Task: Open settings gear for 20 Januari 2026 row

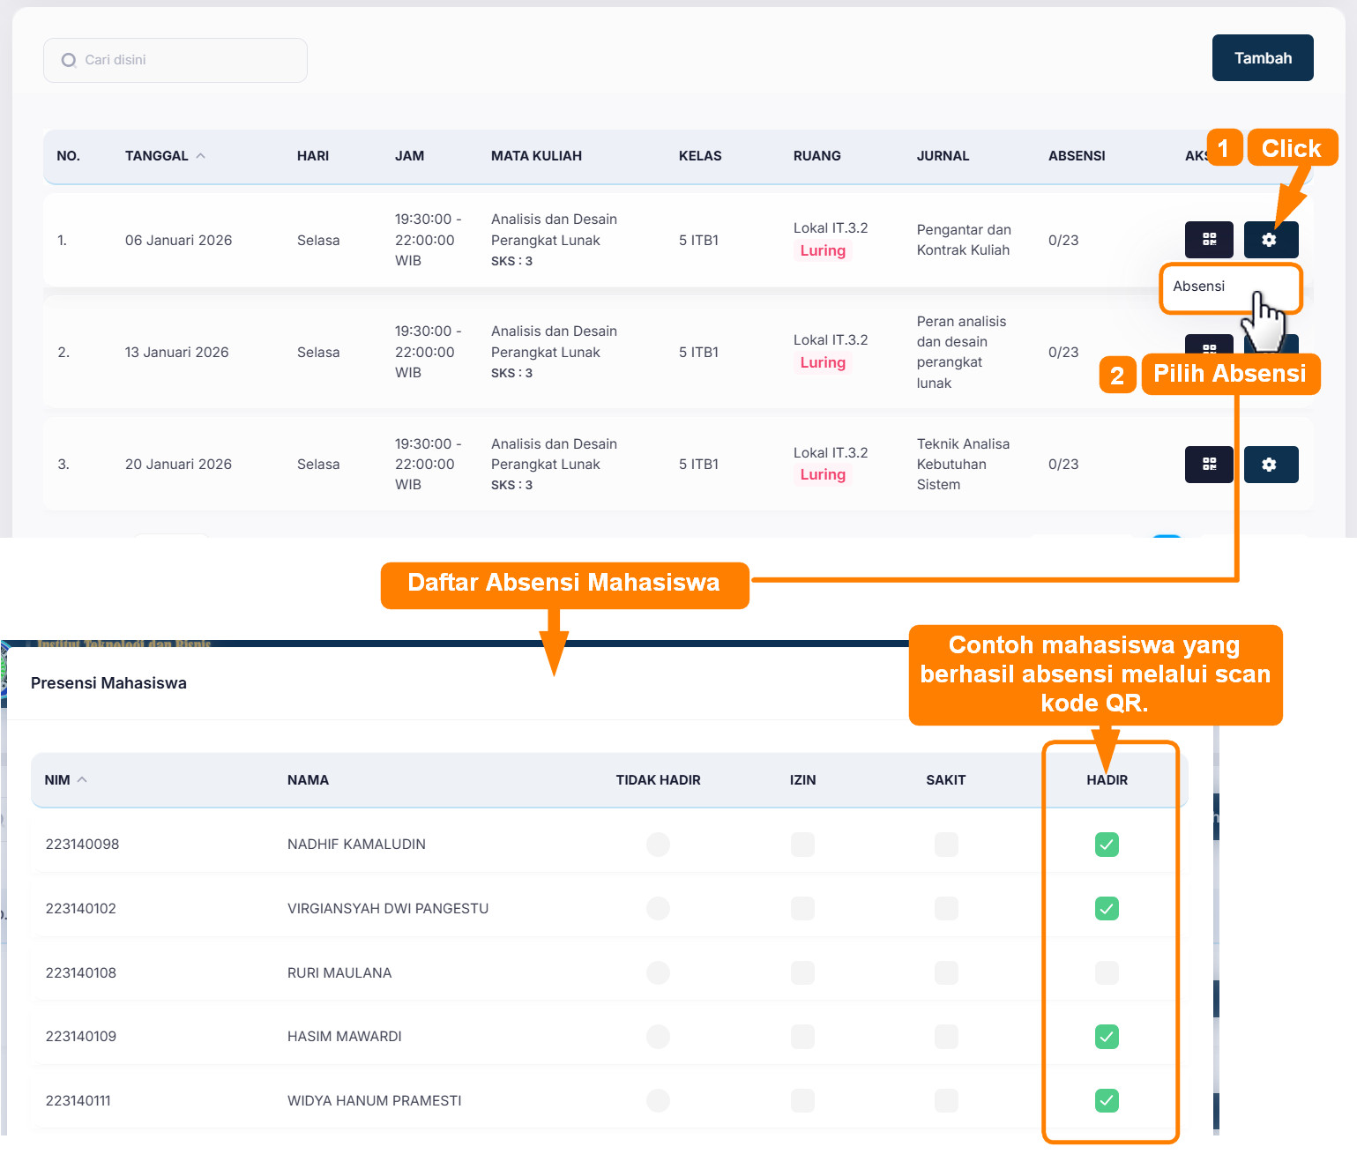Action: [x=1270, y=465]
